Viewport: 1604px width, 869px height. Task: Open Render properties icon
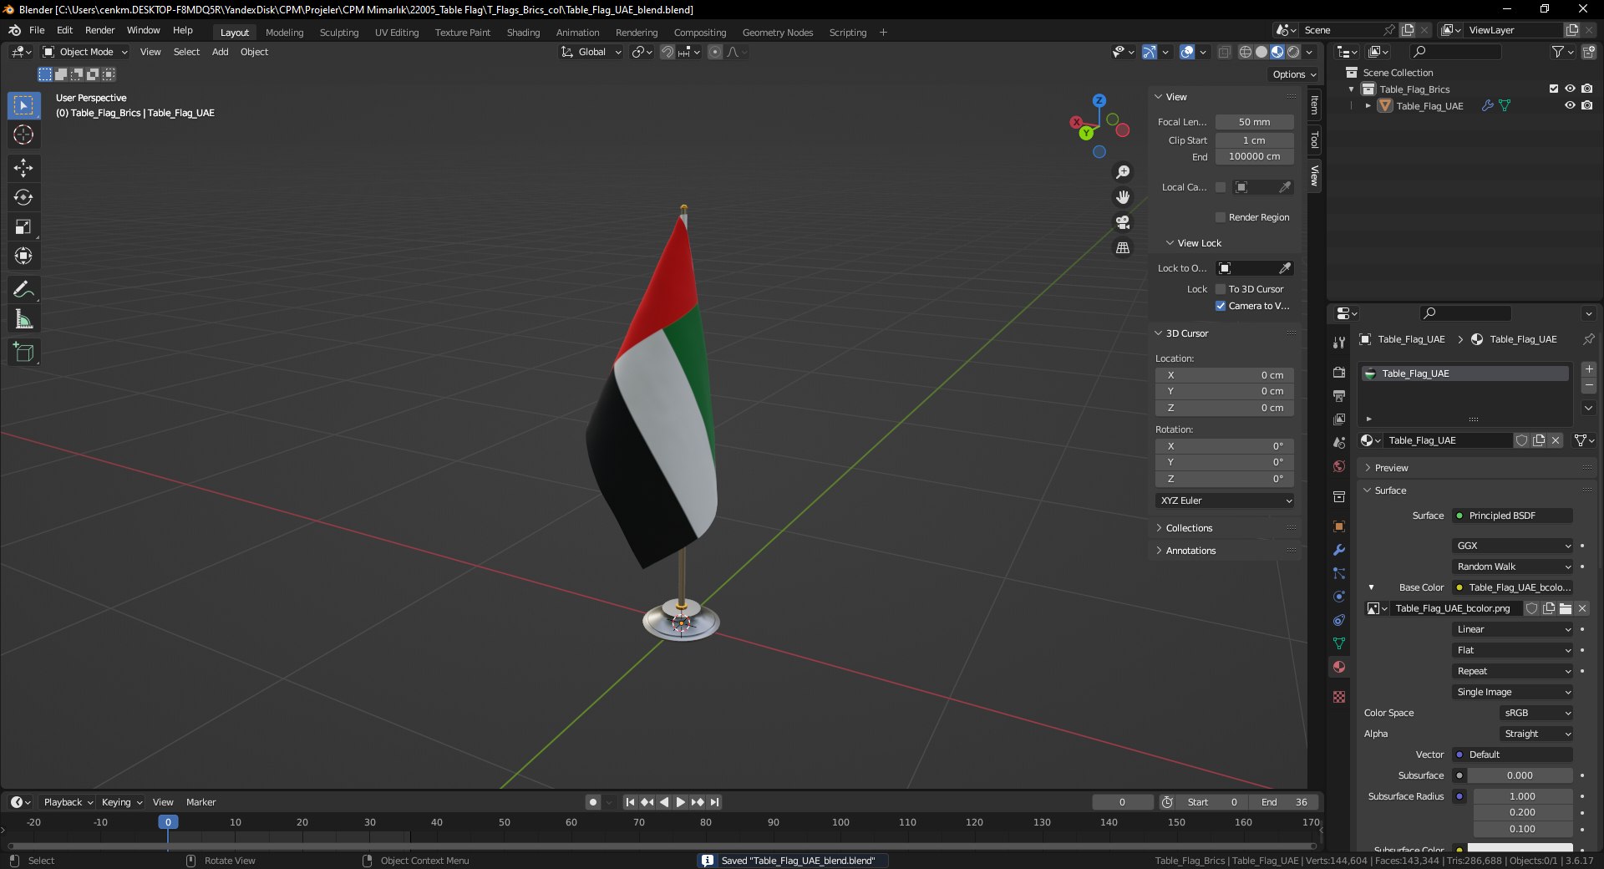[1339, 373]
